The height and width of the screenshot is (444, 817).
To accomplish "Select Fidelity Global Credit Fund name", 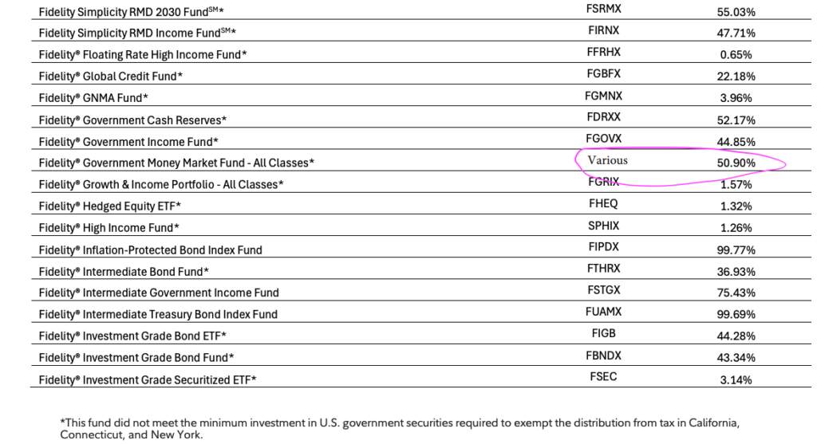I will [111, 76].
